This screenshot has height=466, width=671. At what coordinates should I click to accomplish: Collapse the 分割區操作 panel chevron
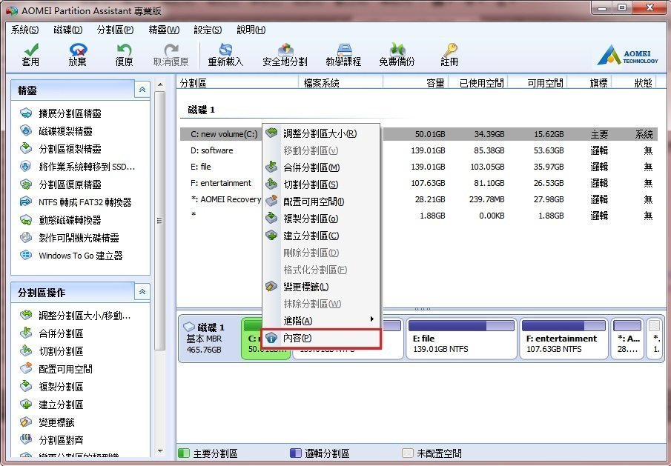click(142, 292)
